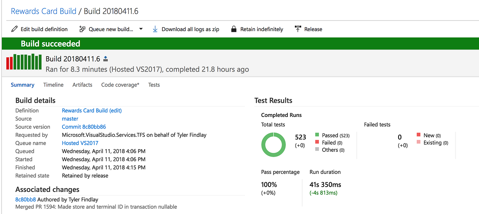Click the Download all logs arrow icon
This screenshot has width=479, height=214.
point(155,29)
